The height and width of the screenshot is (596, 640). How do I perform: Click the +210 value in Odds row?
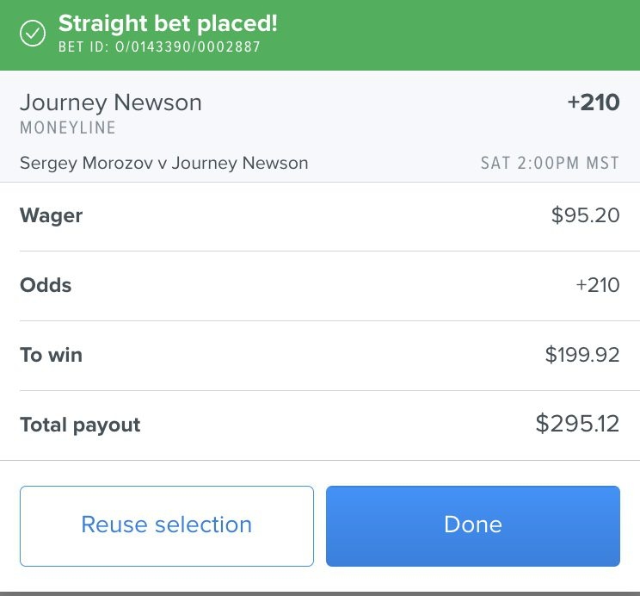[598, 285]
